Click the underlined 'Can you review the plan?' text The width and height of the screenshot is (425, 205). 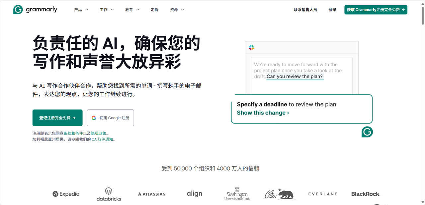295,77
